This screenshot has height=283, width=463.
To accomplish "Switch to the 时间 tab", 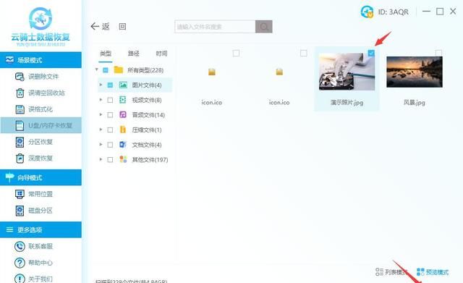I will coord(161,54).
